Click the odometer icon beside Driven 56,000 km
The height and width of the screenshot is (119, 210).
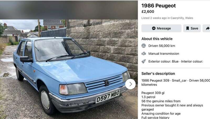pos(144,46)
